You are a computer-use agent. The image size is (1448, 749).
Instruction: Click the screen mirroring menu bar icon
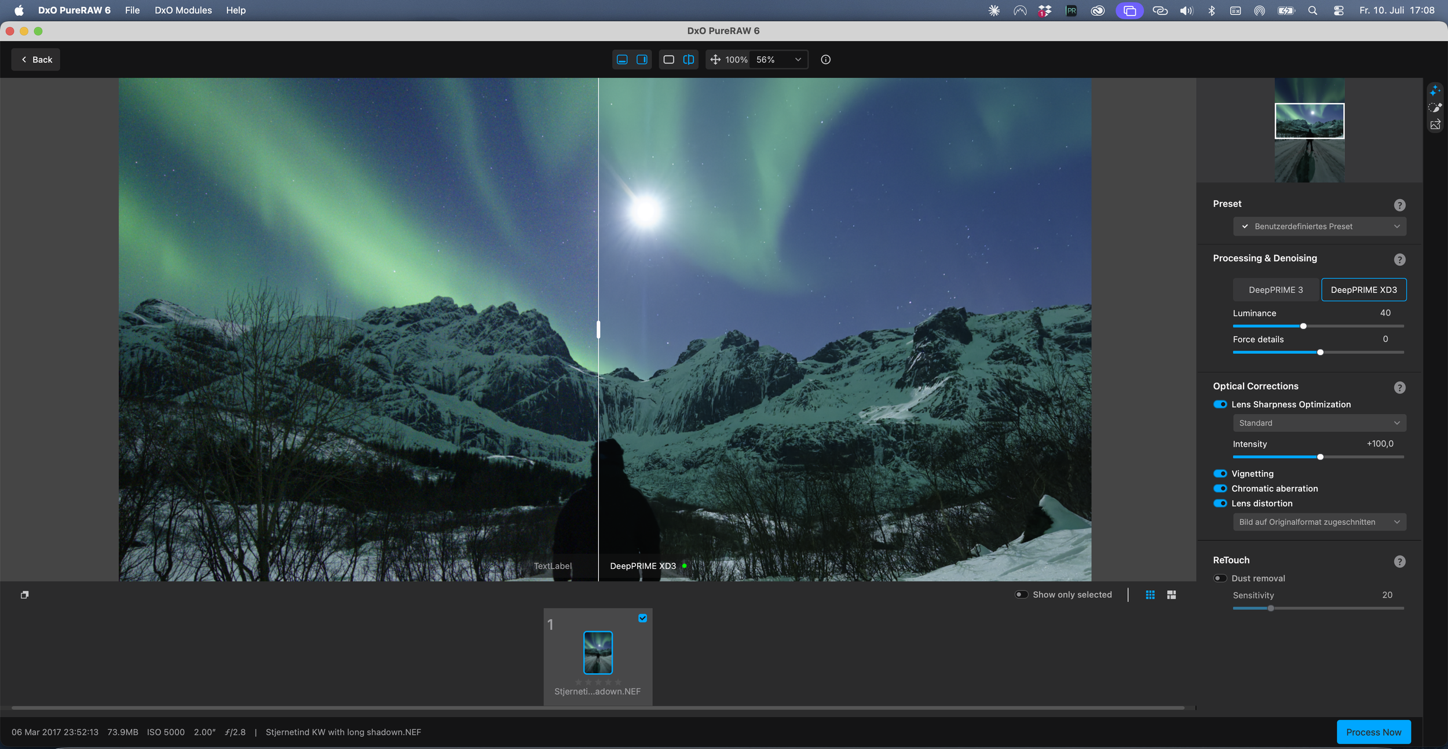tap(1129, 10)
